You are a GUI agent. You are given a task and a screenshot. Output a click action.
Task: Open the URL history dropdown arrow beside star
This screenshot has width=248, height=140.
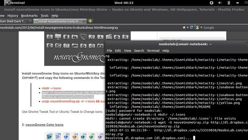click(188, 28)
